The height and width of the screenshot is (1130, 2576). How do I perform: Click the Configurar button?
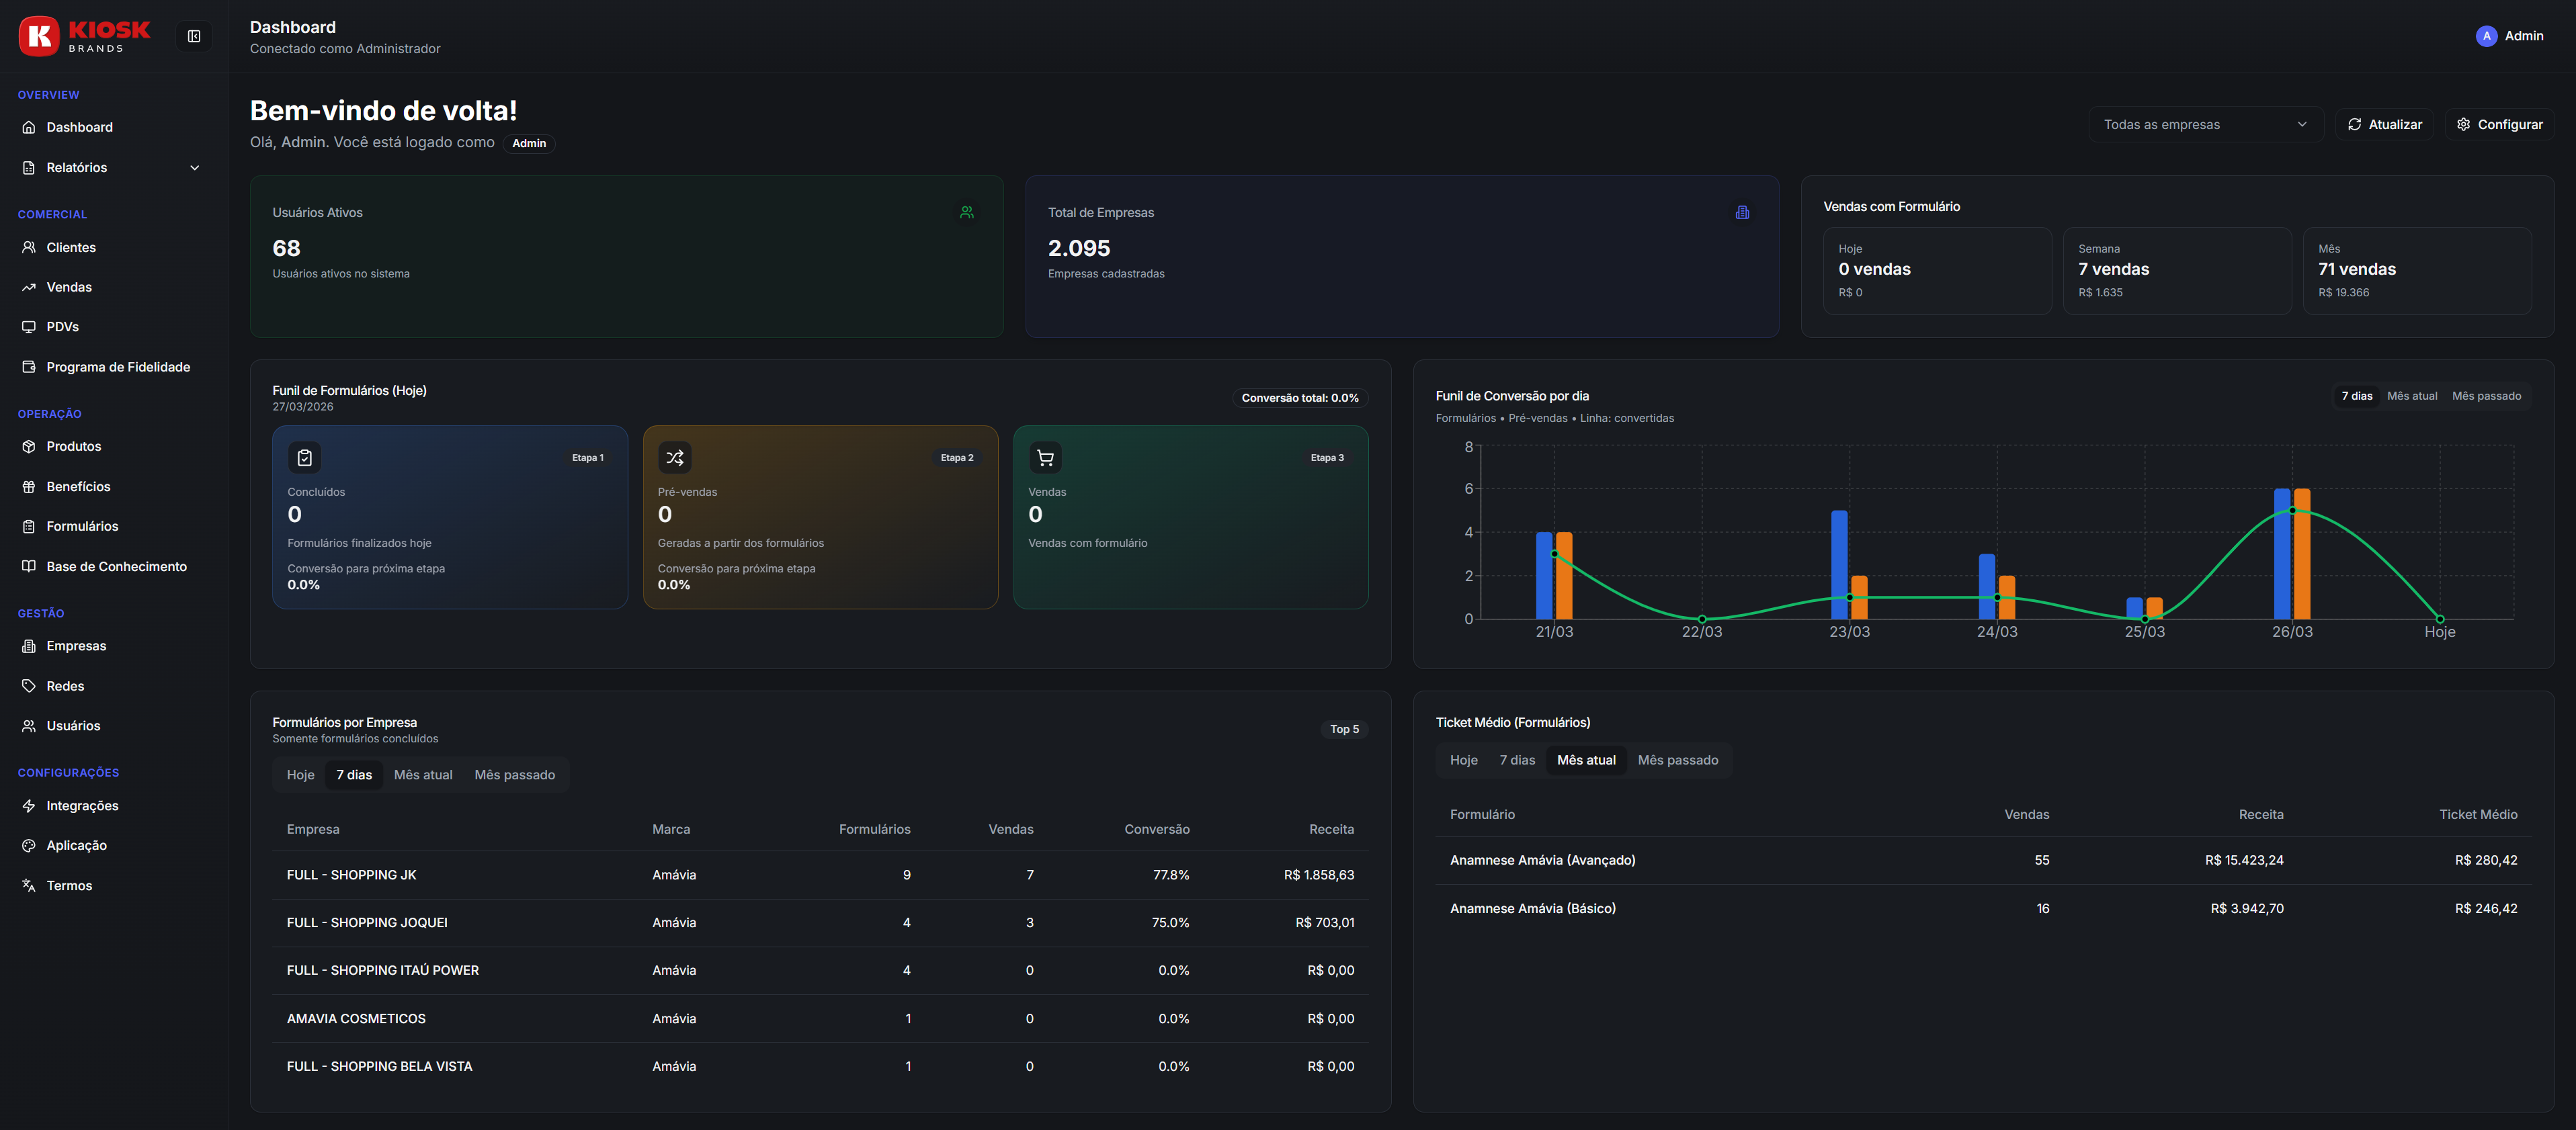2499,125
